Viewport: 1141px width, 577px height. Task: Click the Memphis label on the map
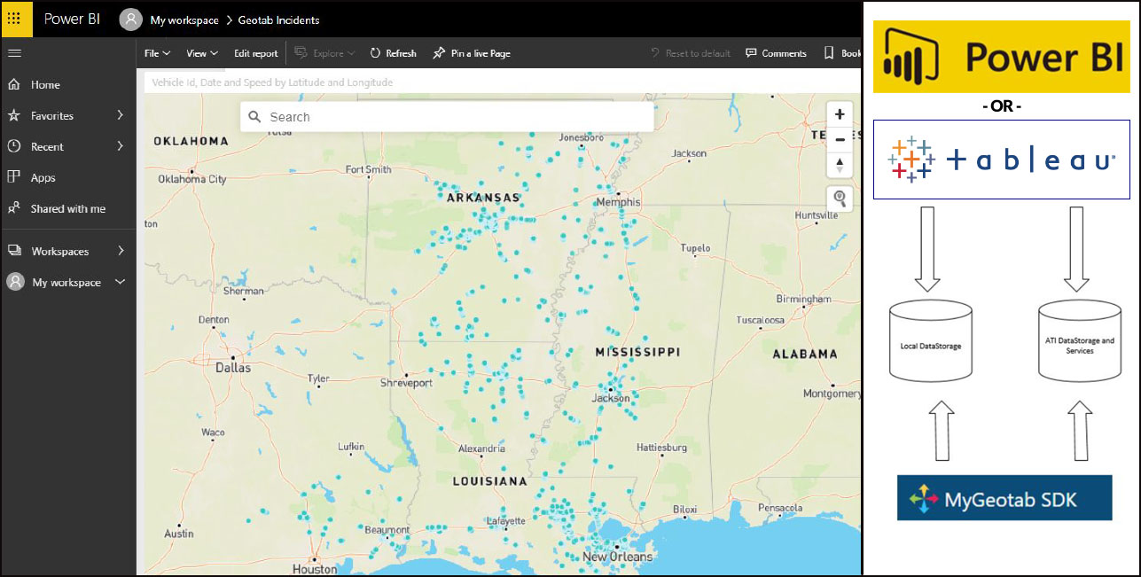tap(619, 201)
